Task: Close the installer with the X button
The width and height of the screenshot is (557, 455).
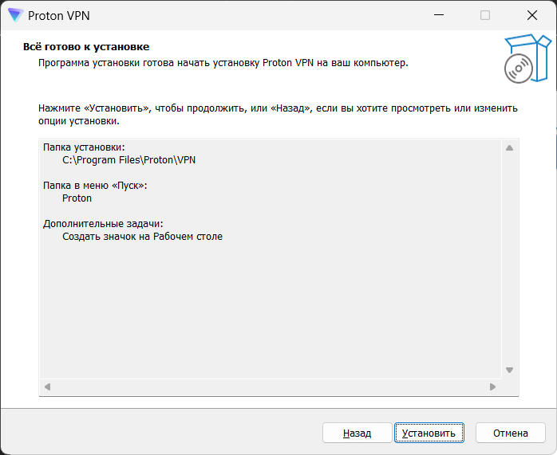Action: (x=531, y=15)
